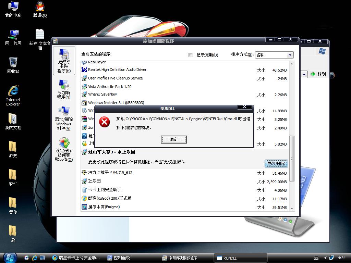Select Vista Anthracite Pack 1.20 entry
The image size is (351, 263).
tap(185, 87)
